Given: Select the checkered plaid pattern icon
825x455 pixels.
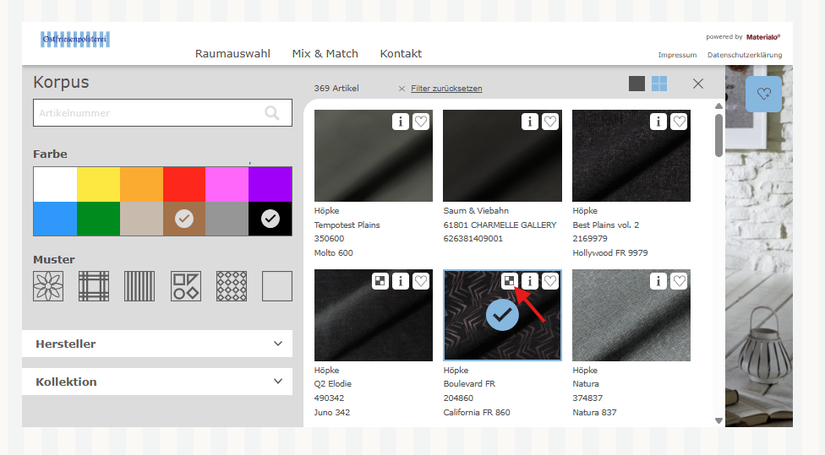Looking at the screenshot, I should click(94, 286).
